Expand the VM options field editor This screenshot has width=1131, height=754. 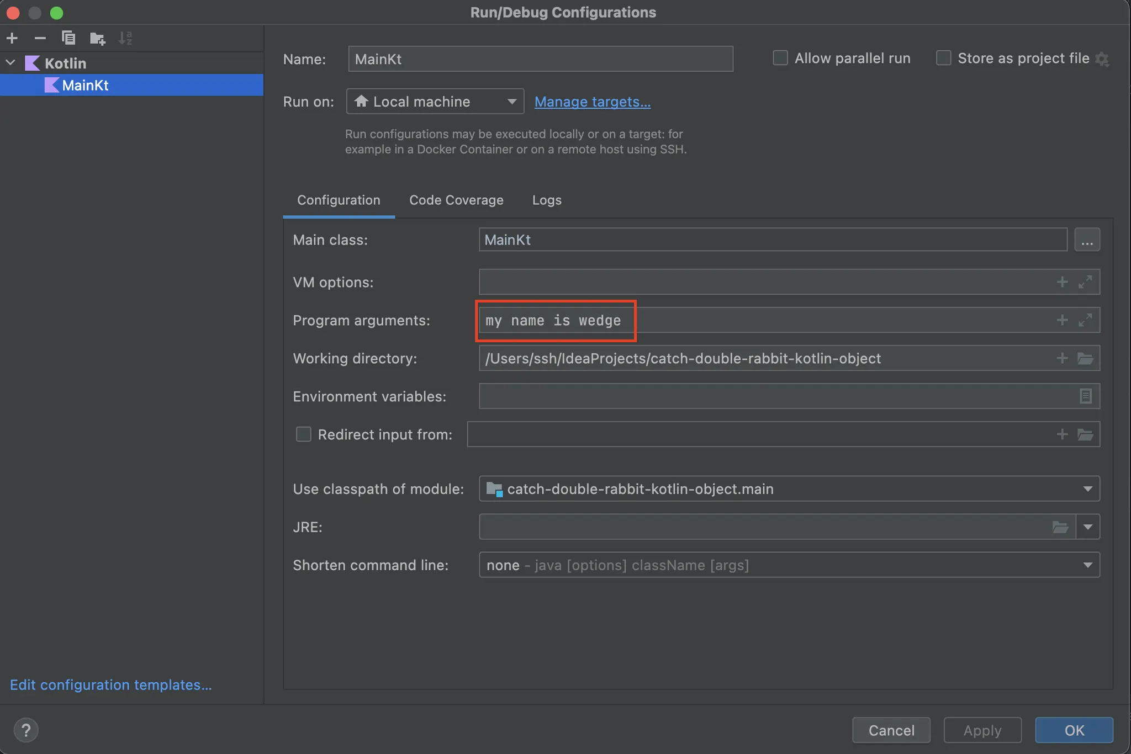point(1085,282)
